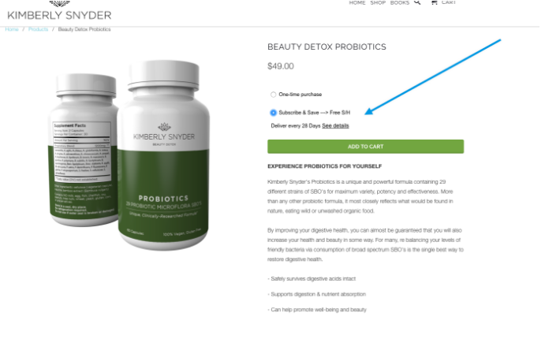Click the CART text link
Image resolution: width=545 pixels, height=350 pixels.
click(448, 2)
